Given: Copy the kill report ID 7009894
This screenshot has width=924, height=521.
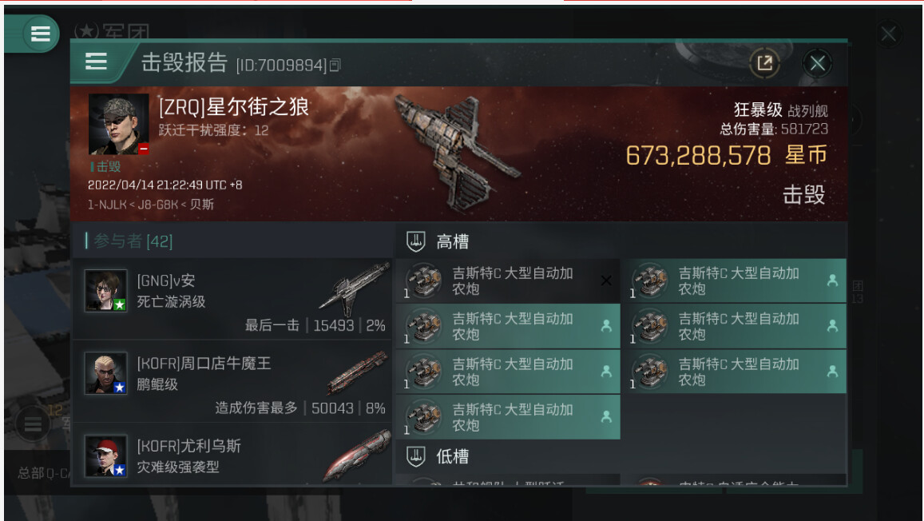Looking at the screenshot, I should click(335, 65).
